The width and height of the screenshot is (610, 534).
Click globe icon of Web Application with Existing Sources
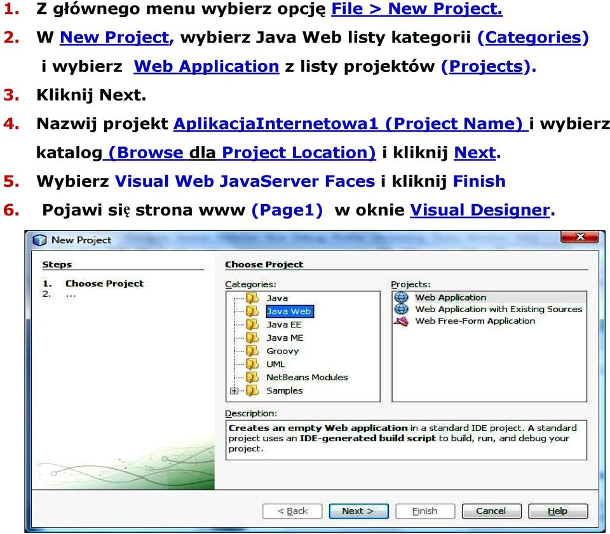pyautogui.click(x=402, y=309)
